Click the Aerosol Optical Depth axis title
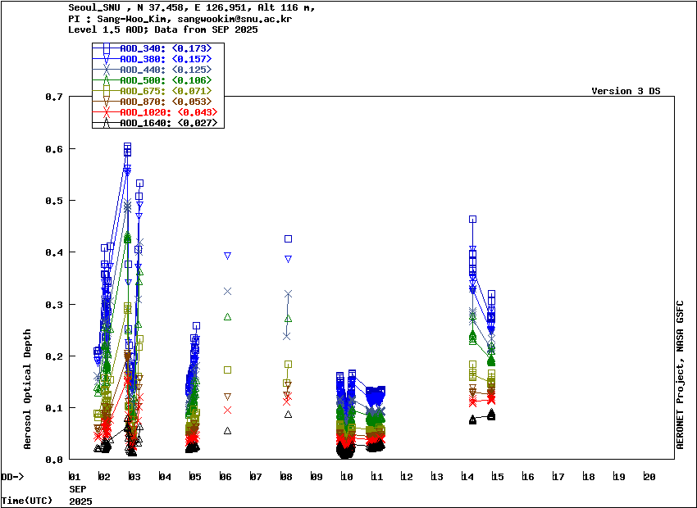The height and width of the screenshot is (508, 697). point(27,389)
